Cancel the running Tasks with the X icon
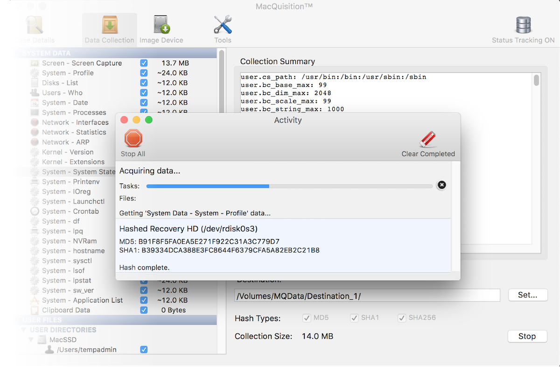This screenshot has height=367, width=560. pos(441,185)
